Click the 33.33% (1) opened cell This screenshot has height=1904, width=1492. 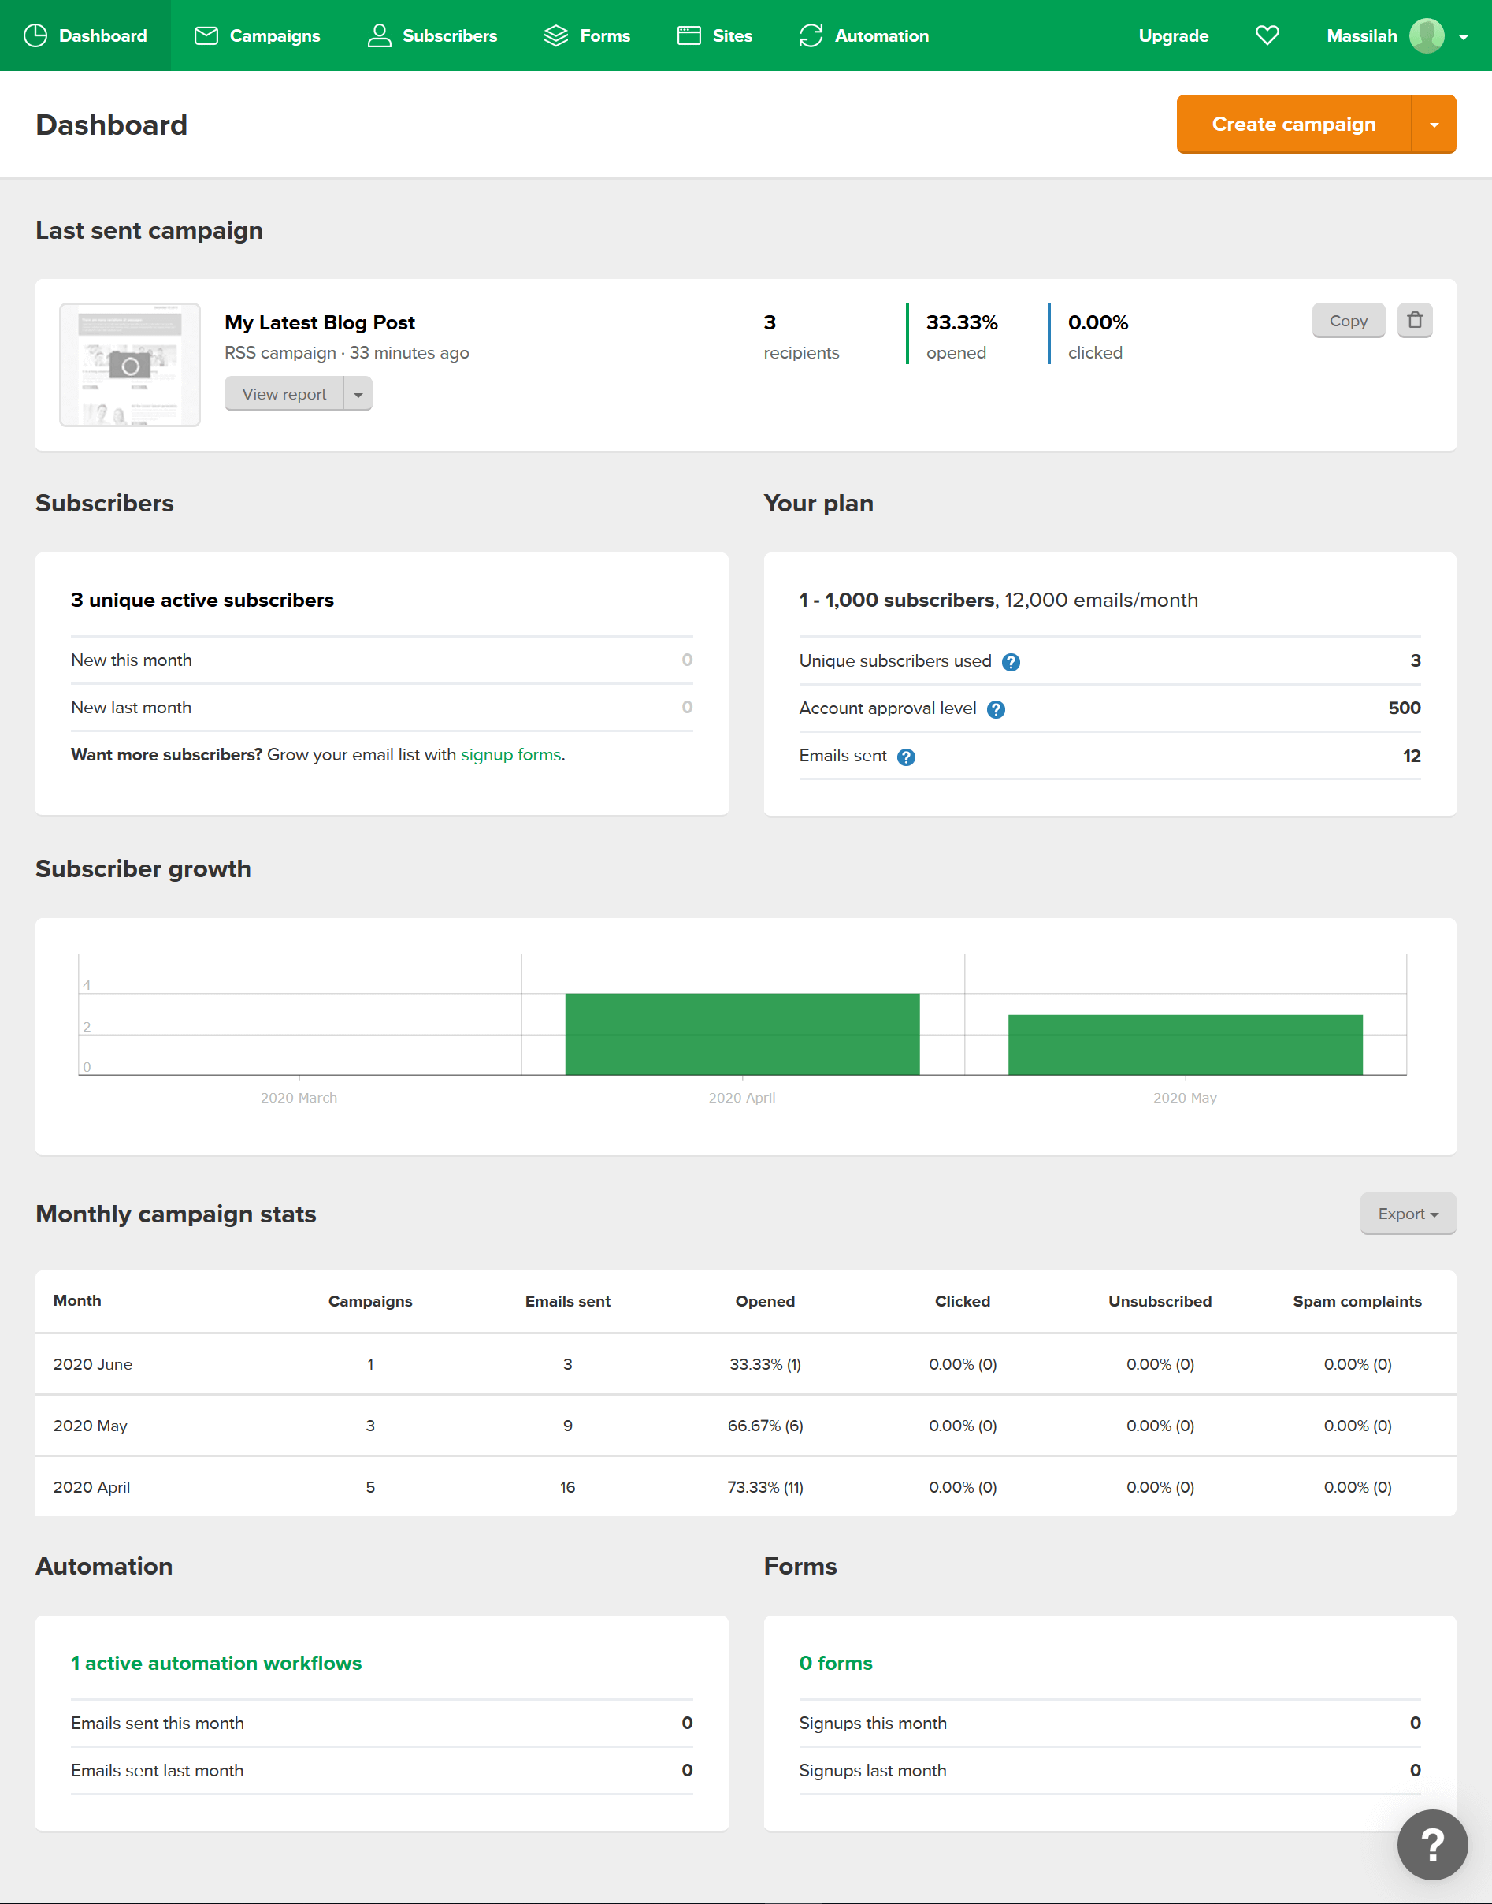click(x=765, y=1364)
